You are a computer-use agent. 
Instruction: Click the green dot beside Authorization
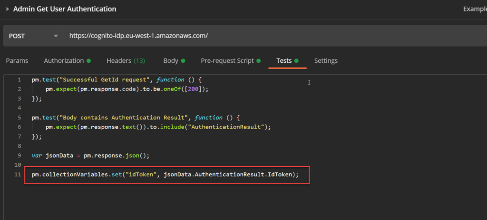click(88, 61)
